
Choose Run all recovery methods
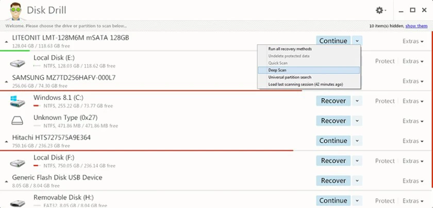click(309, 49)
